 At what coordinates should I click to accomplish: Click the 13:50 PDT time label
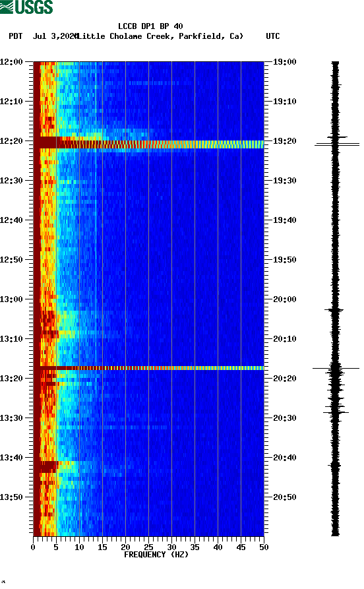(11, 497)
